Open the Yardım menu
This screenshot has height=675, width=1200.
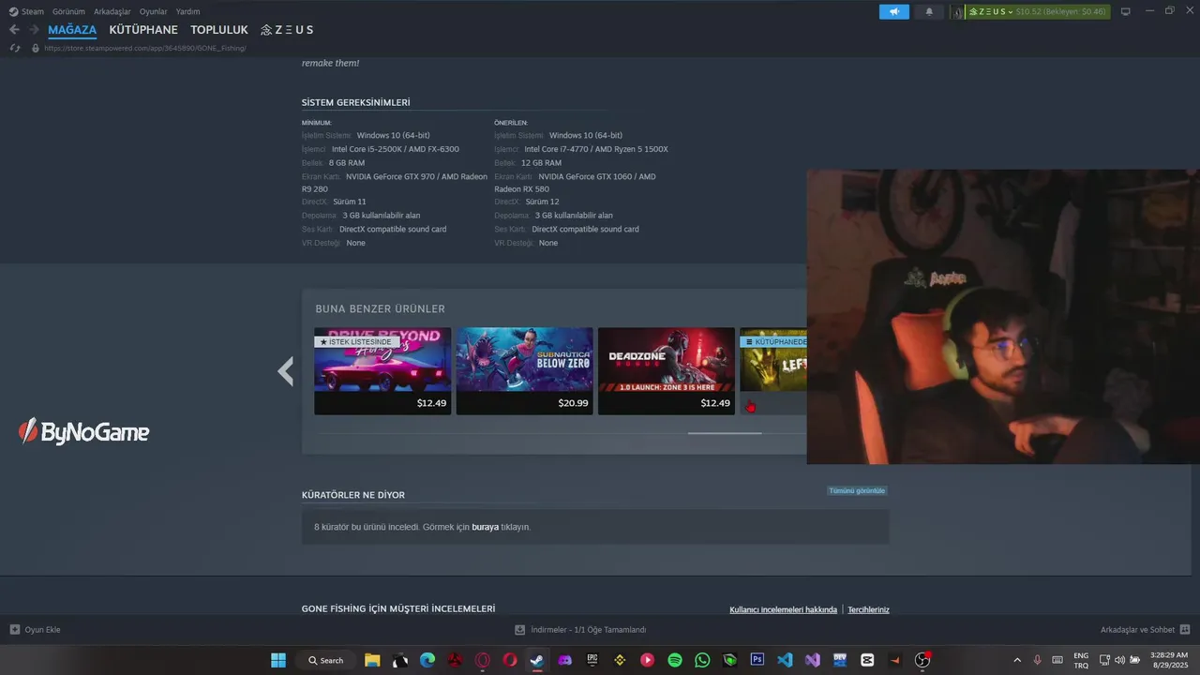[x=187, y=11]
